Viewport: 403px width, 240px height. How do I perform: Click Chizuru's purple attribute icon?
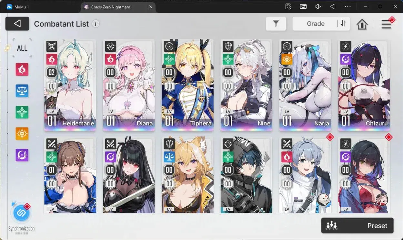coord(345,60)
